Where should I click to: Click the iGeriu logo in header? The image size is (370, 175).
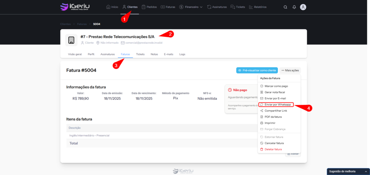(75, 7)
